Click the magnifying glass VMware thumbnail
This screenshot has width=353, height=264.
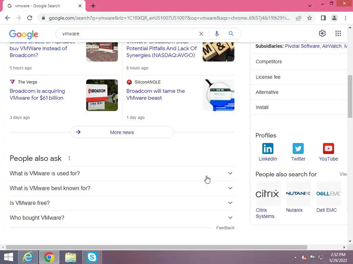tap(219, 95)
